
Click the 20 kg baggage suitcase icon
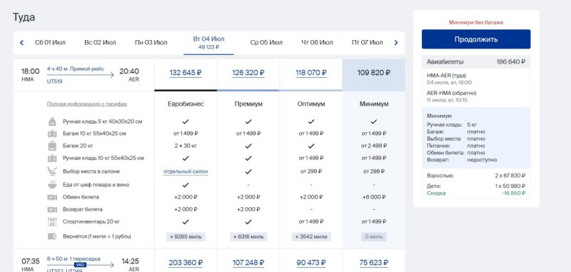click(x=52, y=146)
